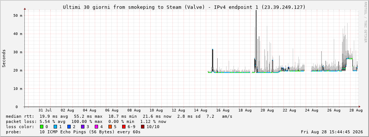Screen dimensions: 369x137
Task: Click the '5.54 % avg' packet loss value
Action: (54, 122)
